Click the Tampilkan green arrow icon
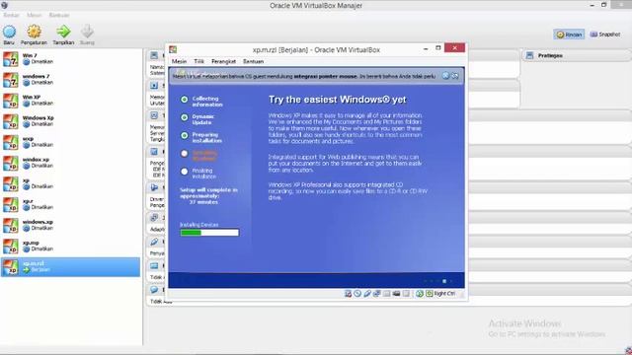Viewport: 632px width, 355px height. 63,32
